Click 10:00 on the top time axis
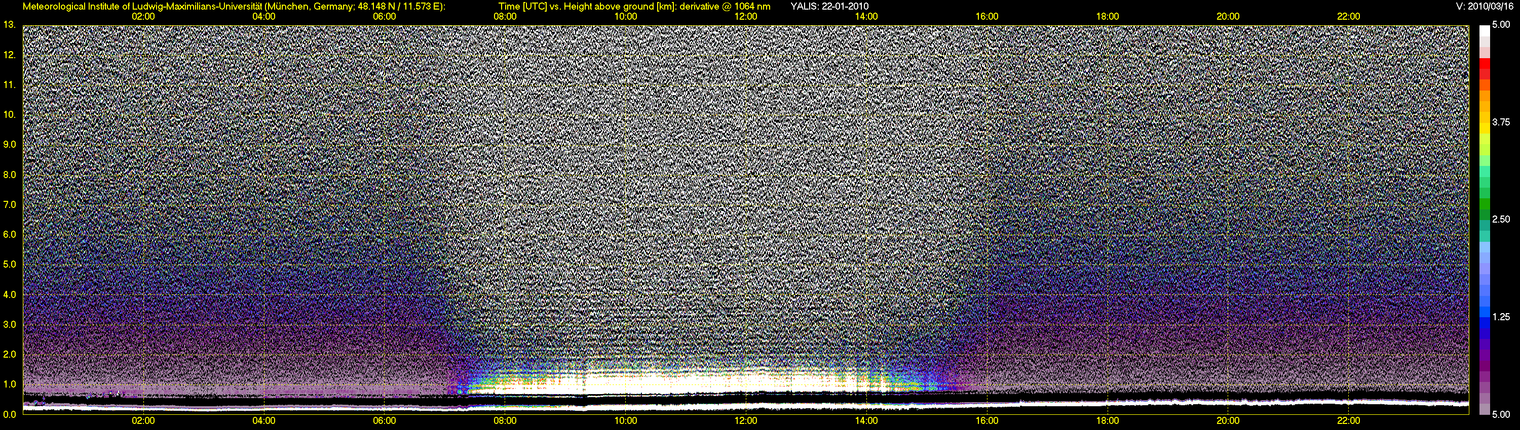This screenshot has height=430, width=1520. click(x=625, y=17)
